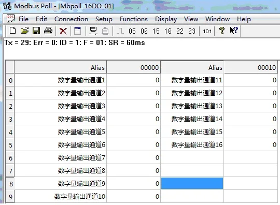Click the 00010 column header
280x205 pixels.
click(251, 67)
